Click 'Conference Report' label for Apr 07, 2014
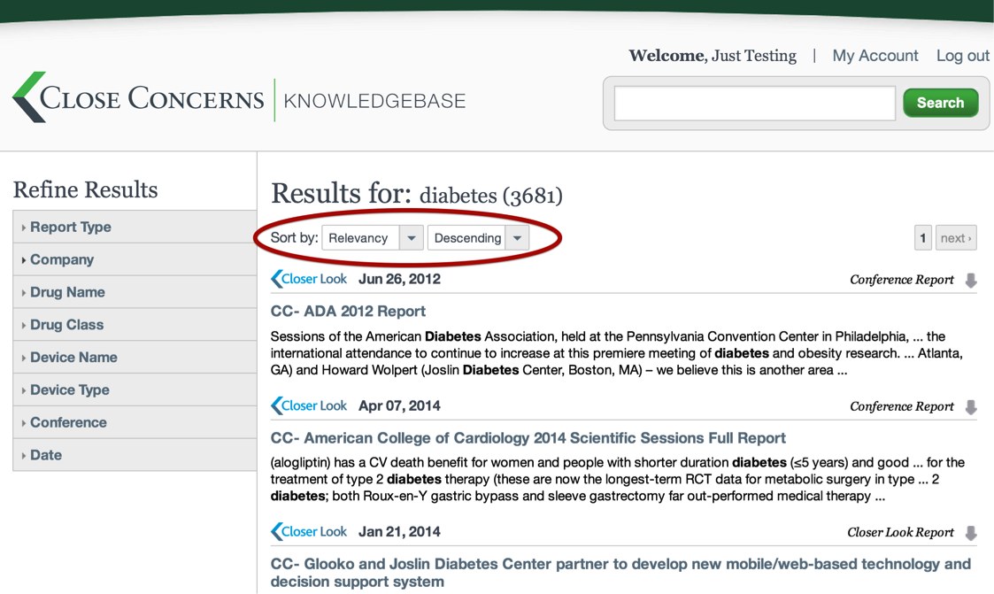 [901, 406]
